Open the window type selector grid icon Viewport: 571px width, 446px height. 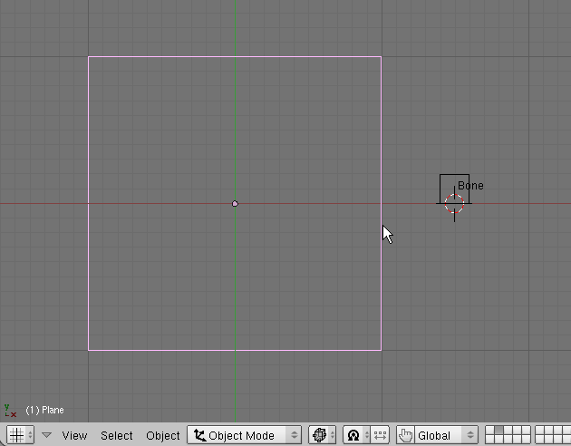click(21, 435)
